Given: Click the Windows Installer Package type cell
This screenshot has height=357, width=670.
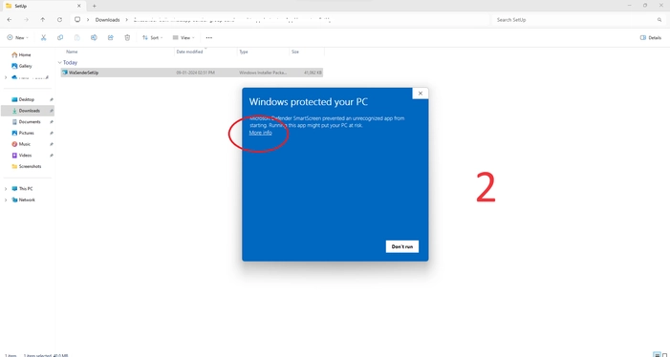Looking at the screenshot, I should tap(263, 73).
